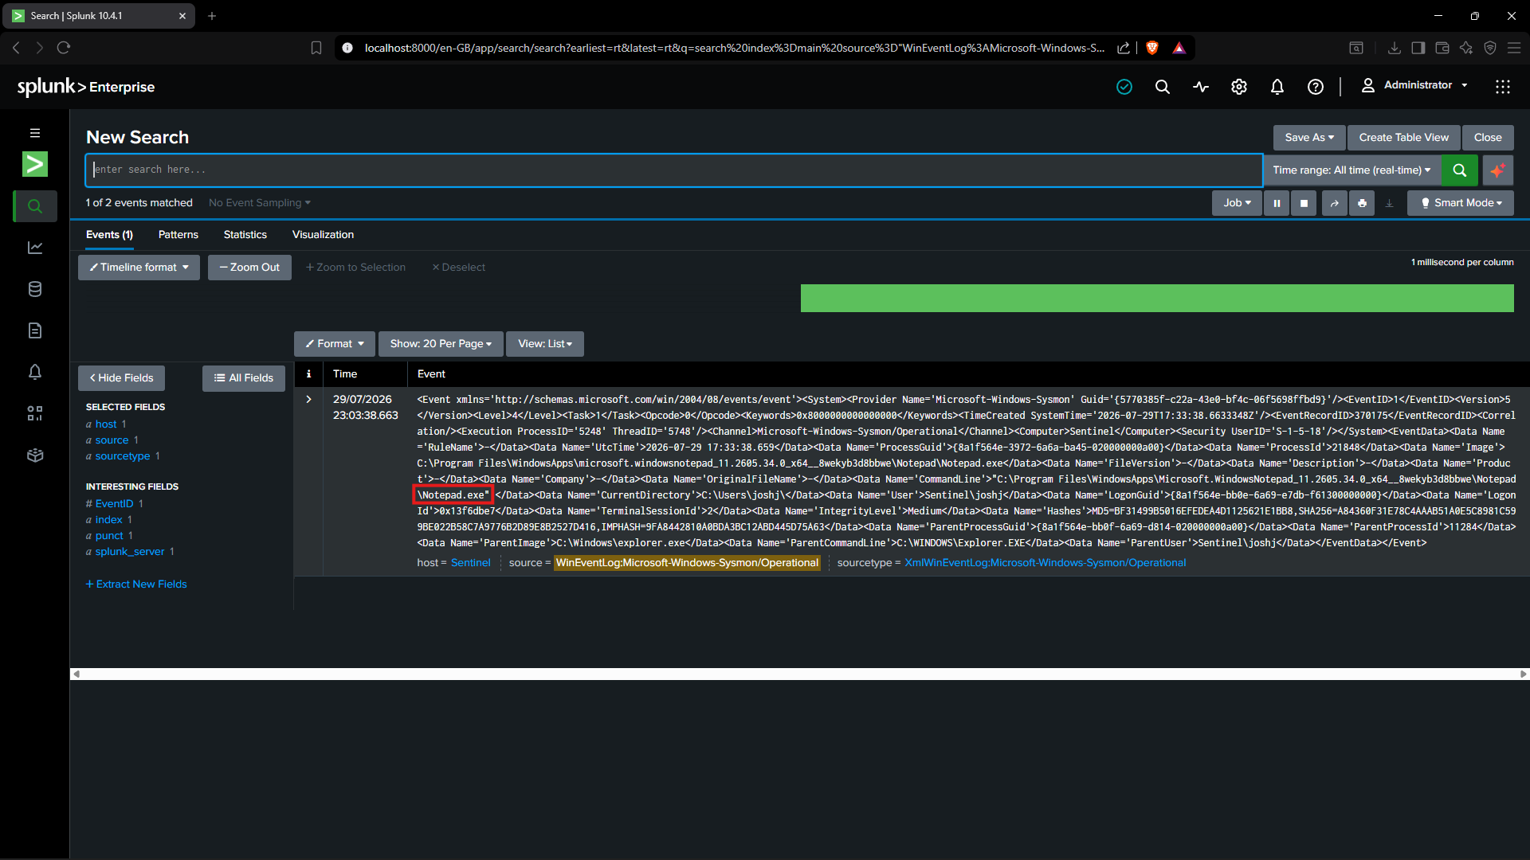Click inside the search query input field
Viewport: 1530px width, 860px height.
[674, 170]
